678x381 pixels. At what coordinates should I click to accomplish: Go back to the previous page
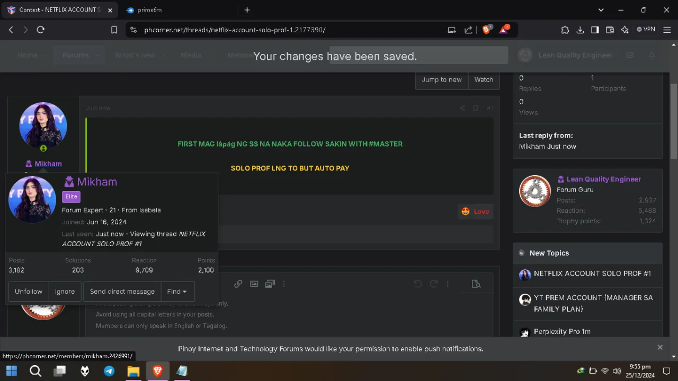point(11,30)
